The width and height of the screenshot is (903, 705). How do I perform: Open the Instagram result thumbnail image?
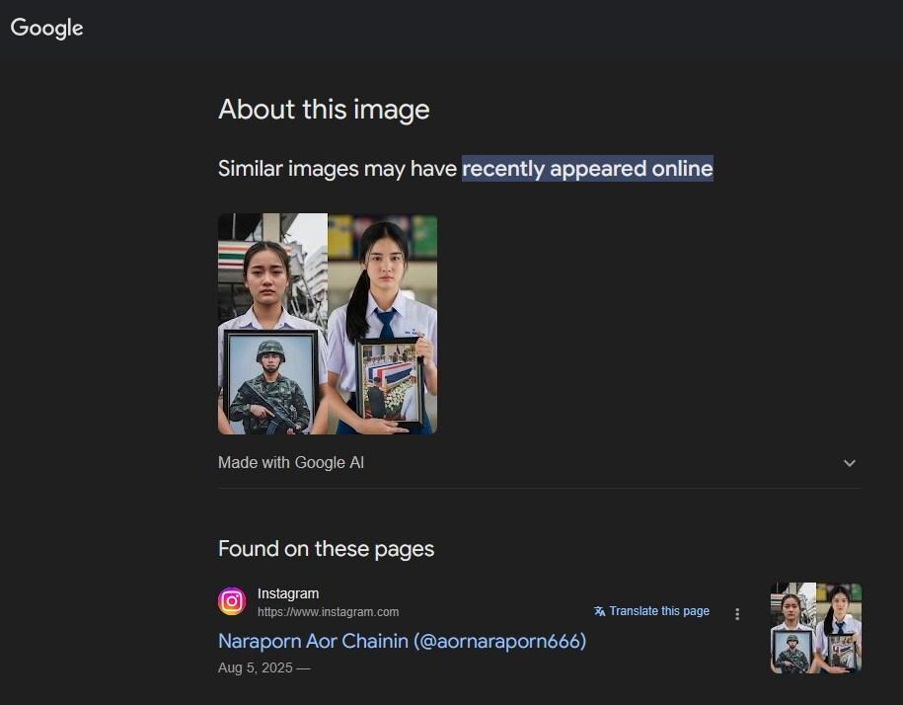click(x=816, y=628)
